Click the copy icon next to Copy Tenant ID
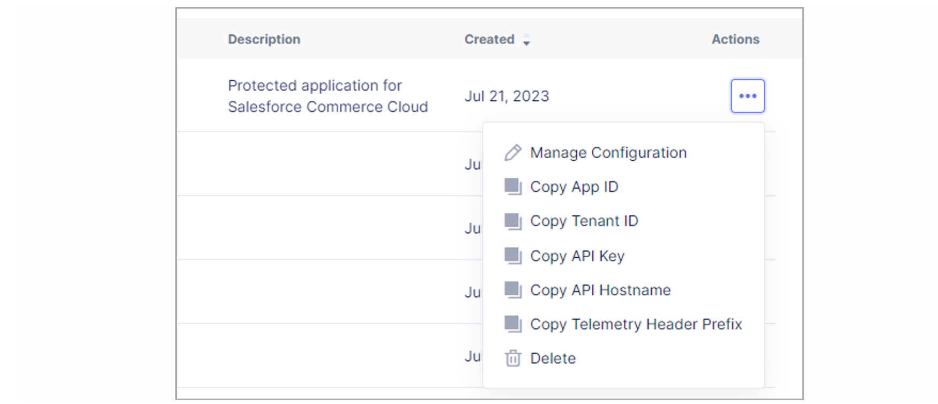Screen dimensions: 938x404 coord(512,221)
